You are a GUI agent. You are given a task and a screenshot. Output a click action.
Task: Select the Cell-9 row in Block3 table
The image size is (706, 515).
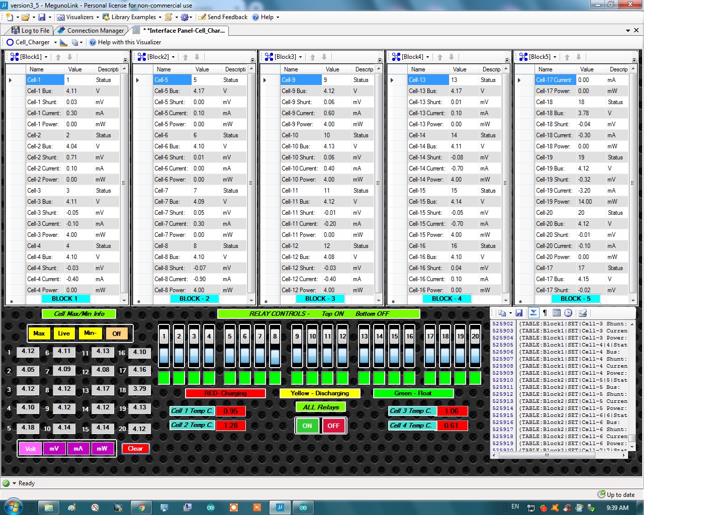[x=301, y=80]
